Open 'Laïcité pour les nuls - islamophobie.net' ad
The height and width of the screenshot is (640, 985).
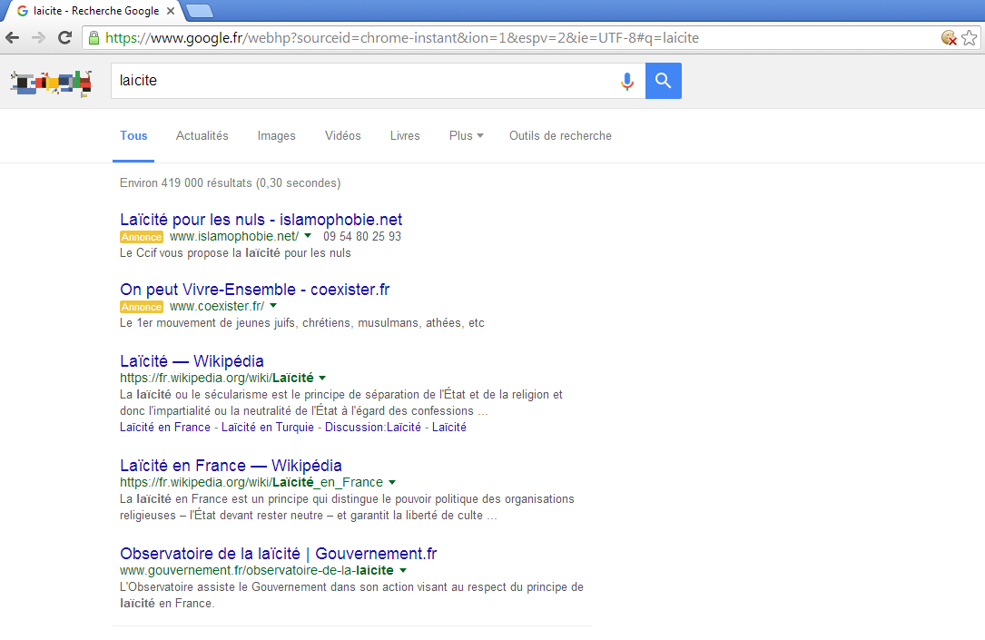261,219
